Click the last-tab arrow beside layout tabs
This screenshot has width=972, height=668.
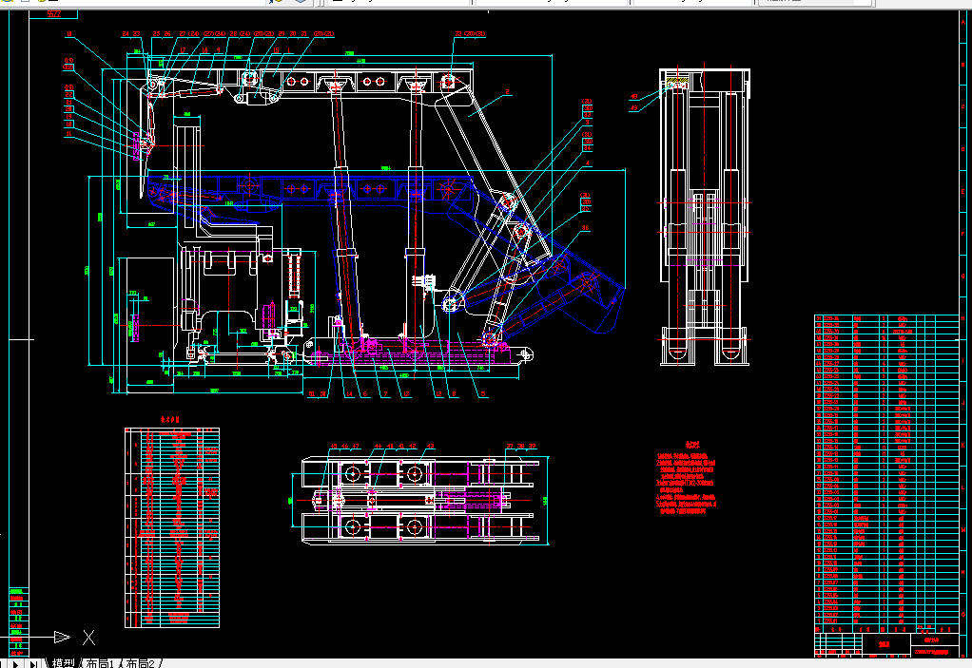coord(33,663)
